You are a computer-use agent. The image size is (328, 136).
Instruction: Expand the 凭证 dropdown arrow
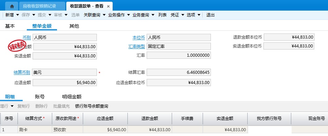(x=183, y=15)
